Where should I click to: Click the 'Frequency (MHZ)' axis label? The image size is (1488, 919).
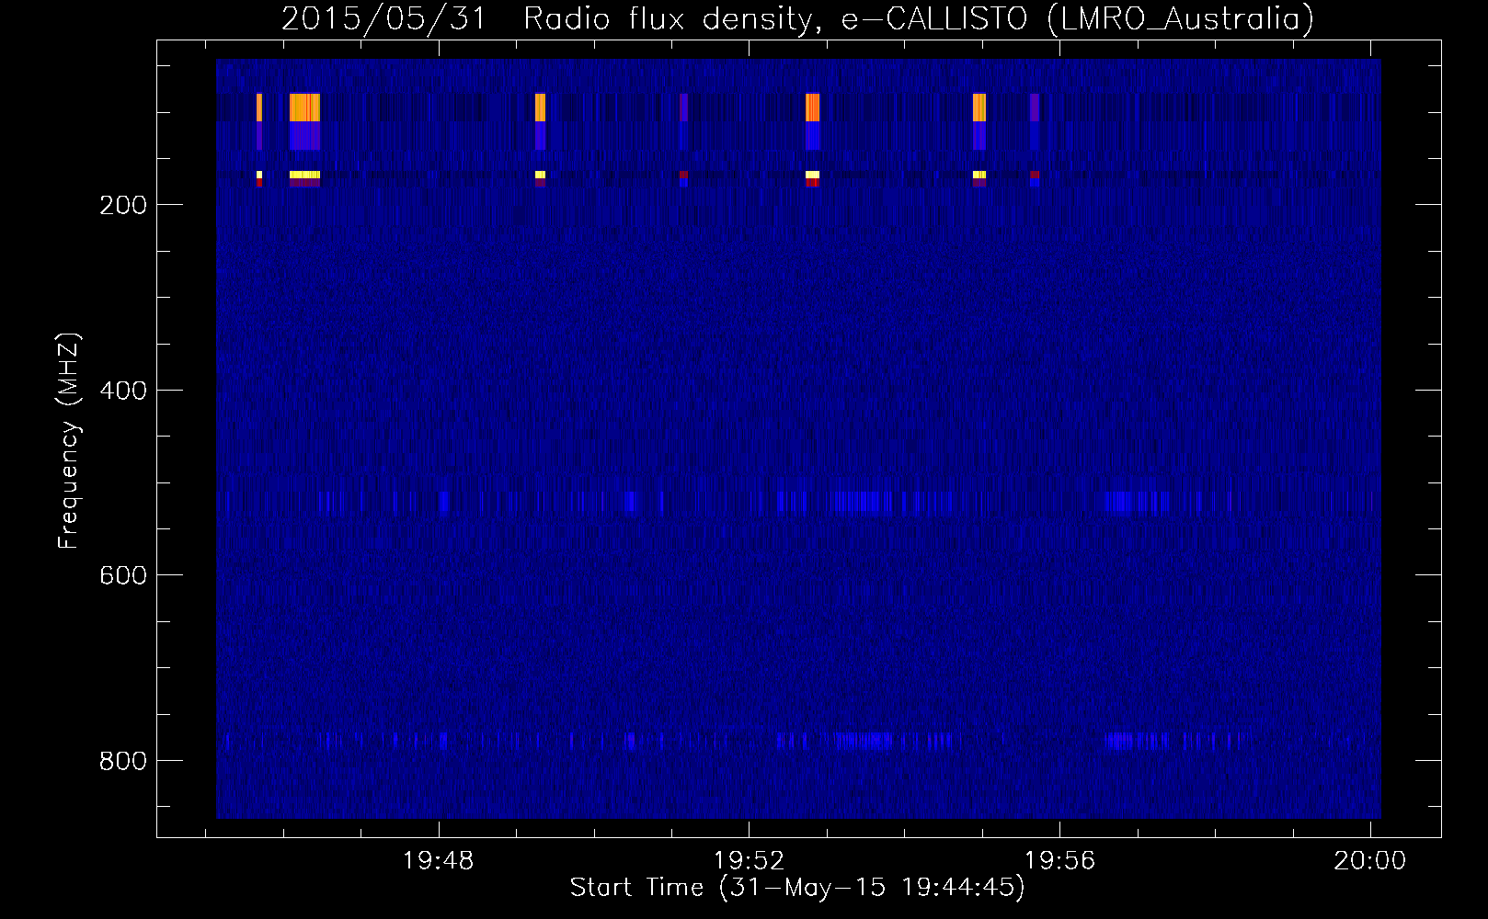[69, 441]
